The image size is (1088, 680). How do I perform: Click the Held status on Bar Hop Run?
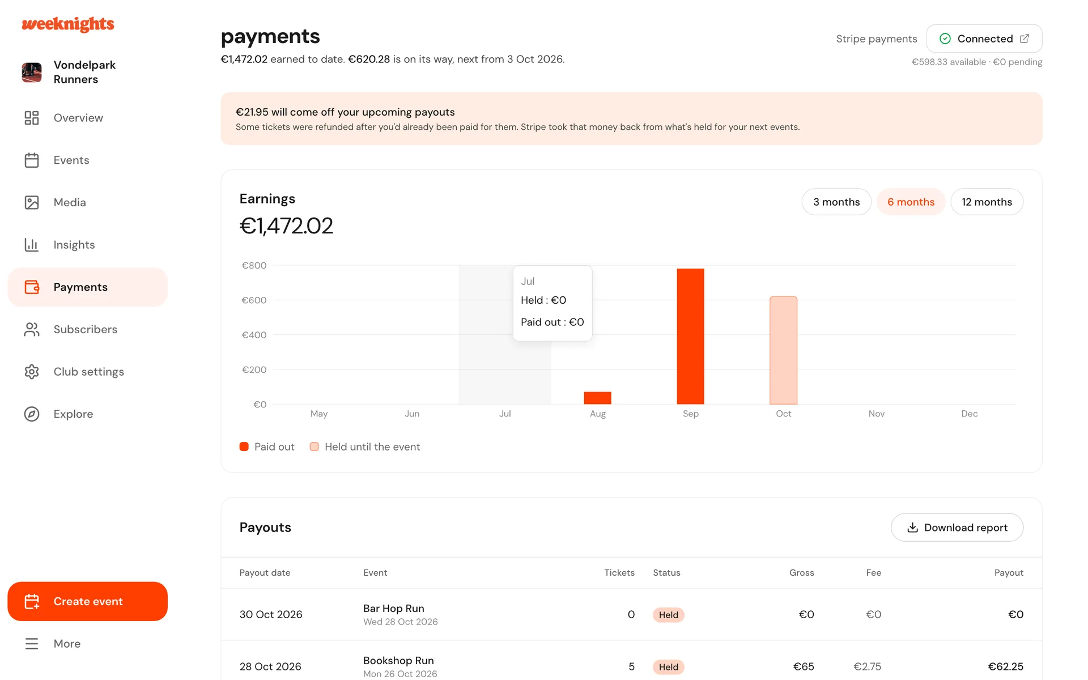tap(669, 615)
